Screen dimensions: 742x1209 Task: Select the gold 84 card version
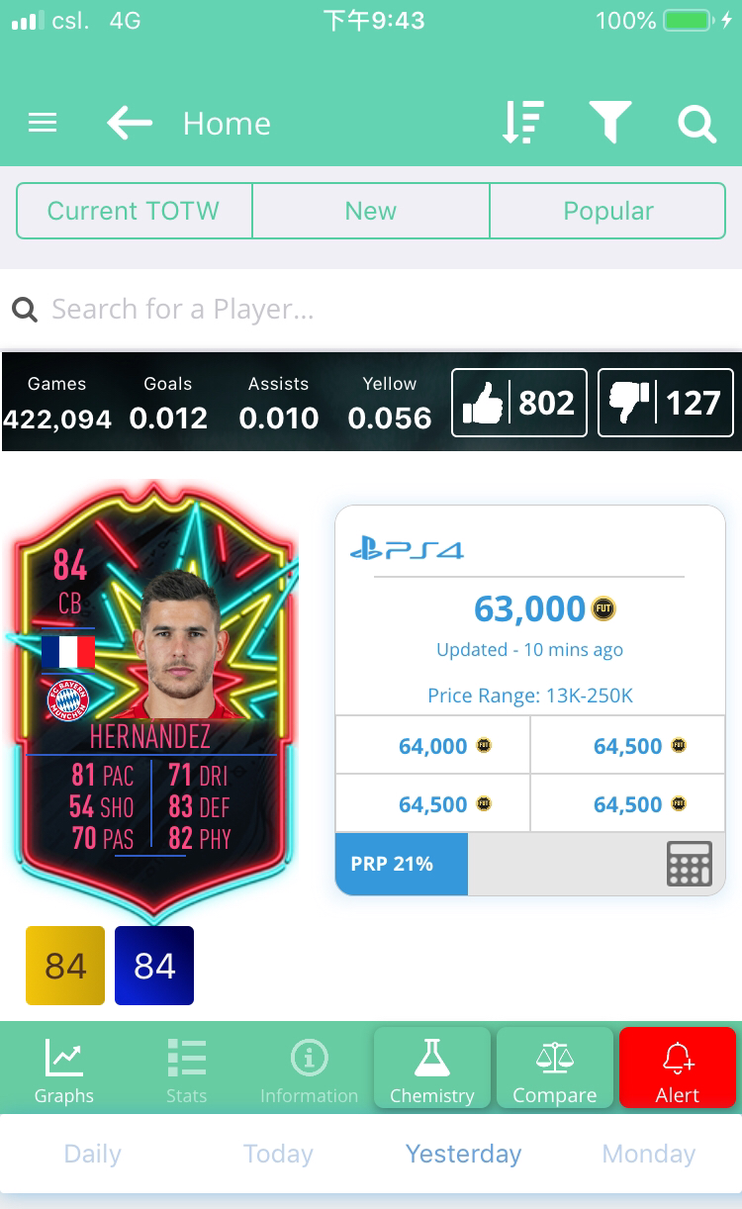(65, 966)
